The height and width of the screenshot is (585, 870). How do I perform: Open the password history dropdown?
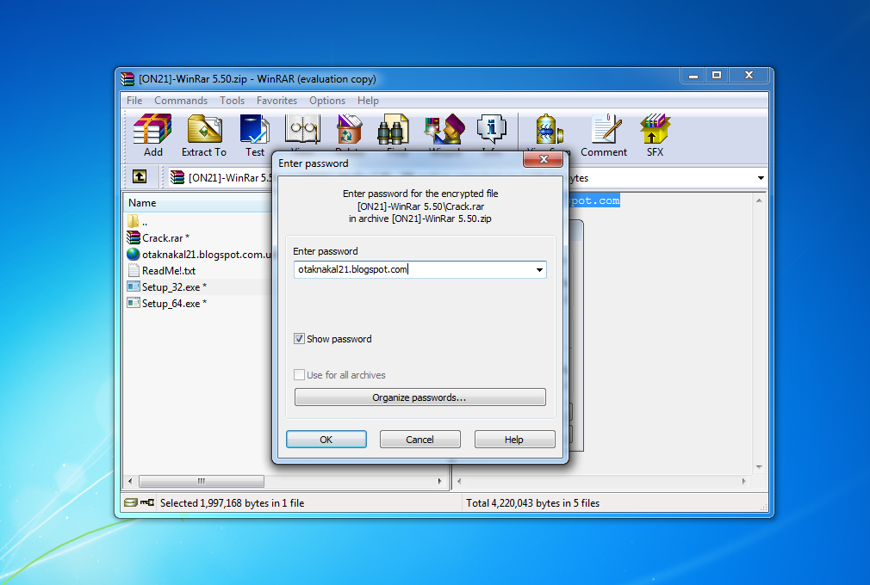point(540,269)
